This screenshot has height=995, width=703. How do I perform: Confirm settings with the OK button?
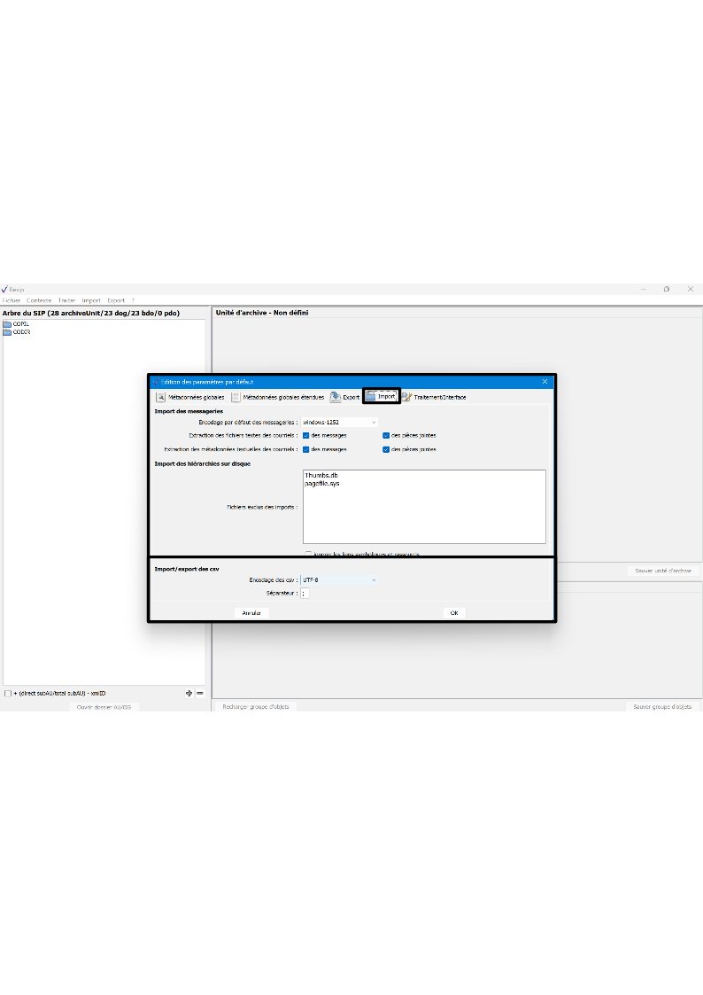pos(453,612)
